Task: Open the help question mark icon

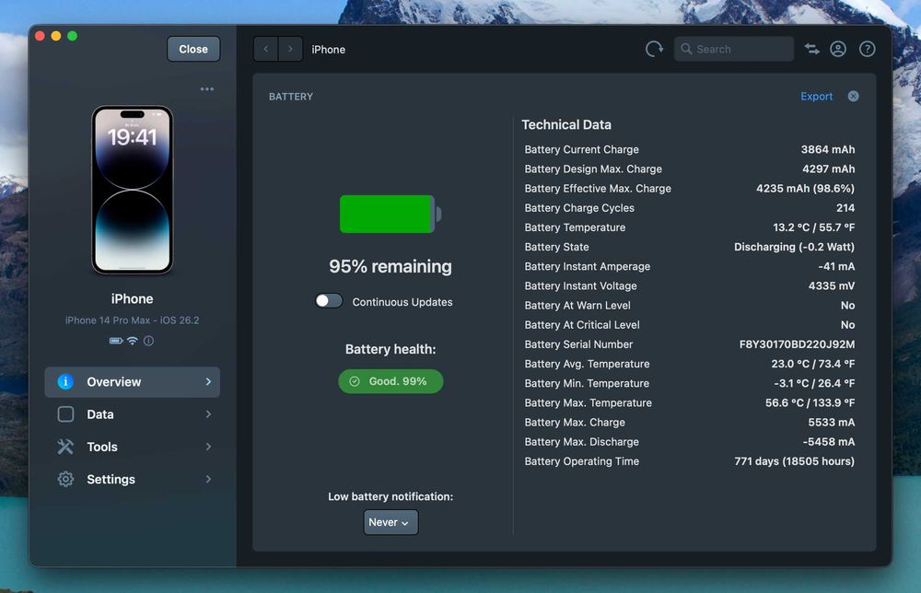Action: [867, 50]
